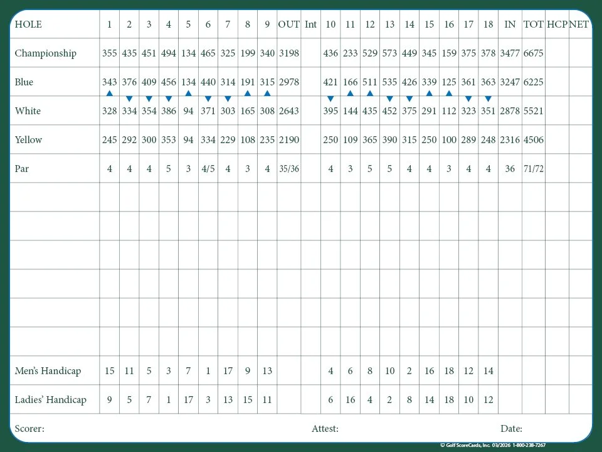Click hole number 13 in the header row
Viewport: 602px width, 452px height.
[x=389, y=24]
